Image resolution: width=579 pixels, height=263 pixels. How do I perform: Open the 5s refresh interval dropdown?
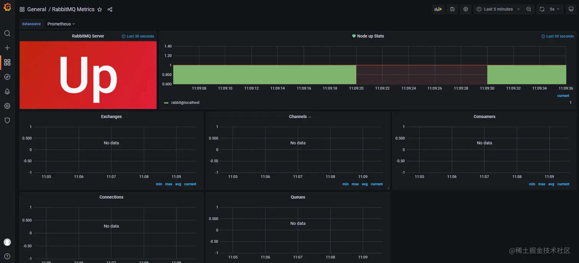(554, 9)
